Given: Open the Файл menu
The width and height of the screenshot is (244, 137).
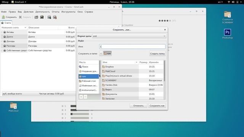Looking at the screenshot, I should click(x=4, y=12).
